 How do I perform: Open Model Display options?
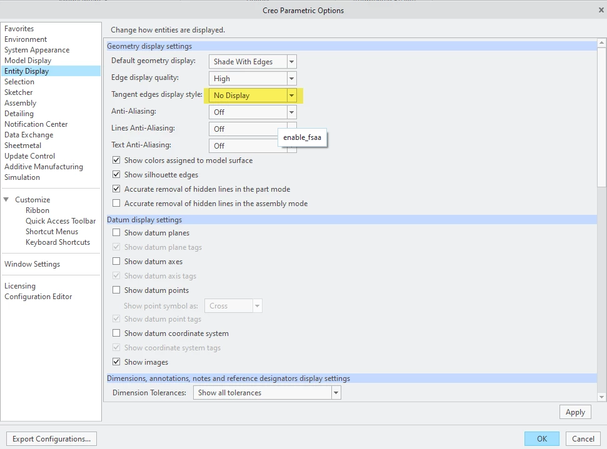coord(28,61)
